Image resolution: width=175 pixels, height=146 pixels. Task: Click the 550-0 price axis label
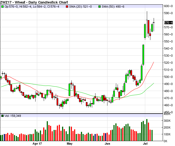tap(168, 41)
